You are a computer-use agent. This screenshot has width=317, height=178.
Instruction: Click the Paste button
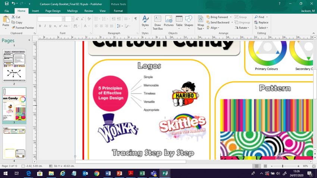pos(6,22)
